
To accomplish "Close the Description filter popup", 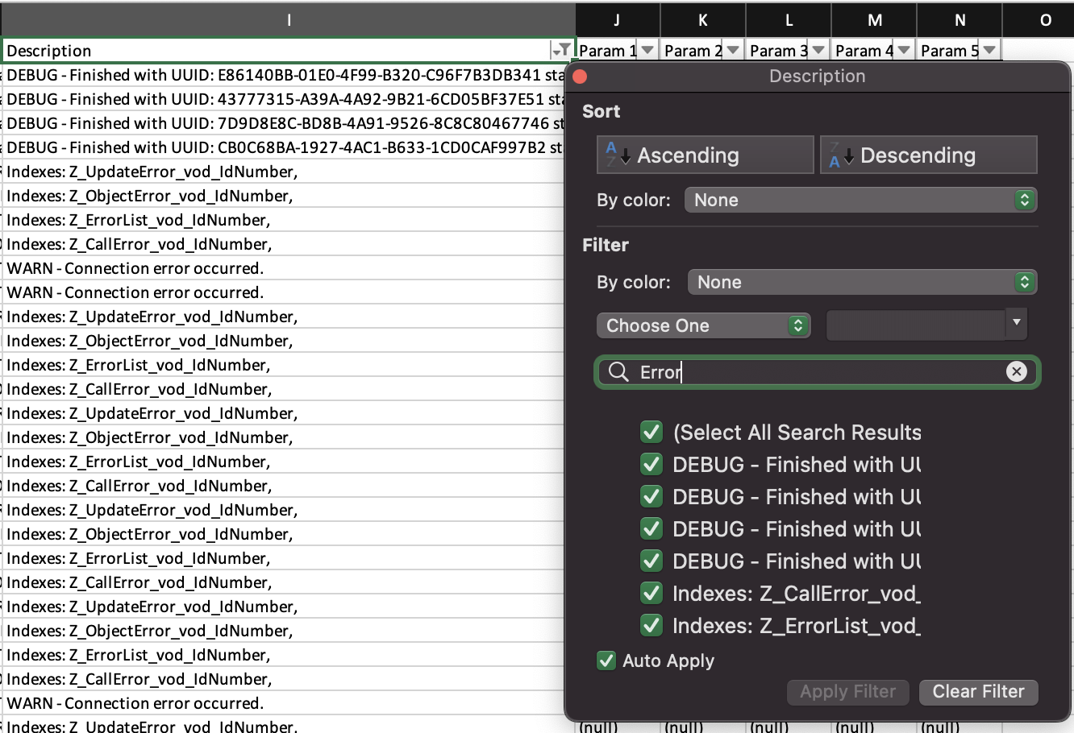I will pos(580,77).
